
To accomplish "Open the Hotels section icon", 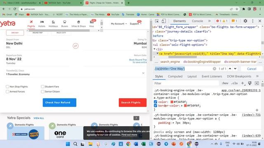I will coord(42,22).
